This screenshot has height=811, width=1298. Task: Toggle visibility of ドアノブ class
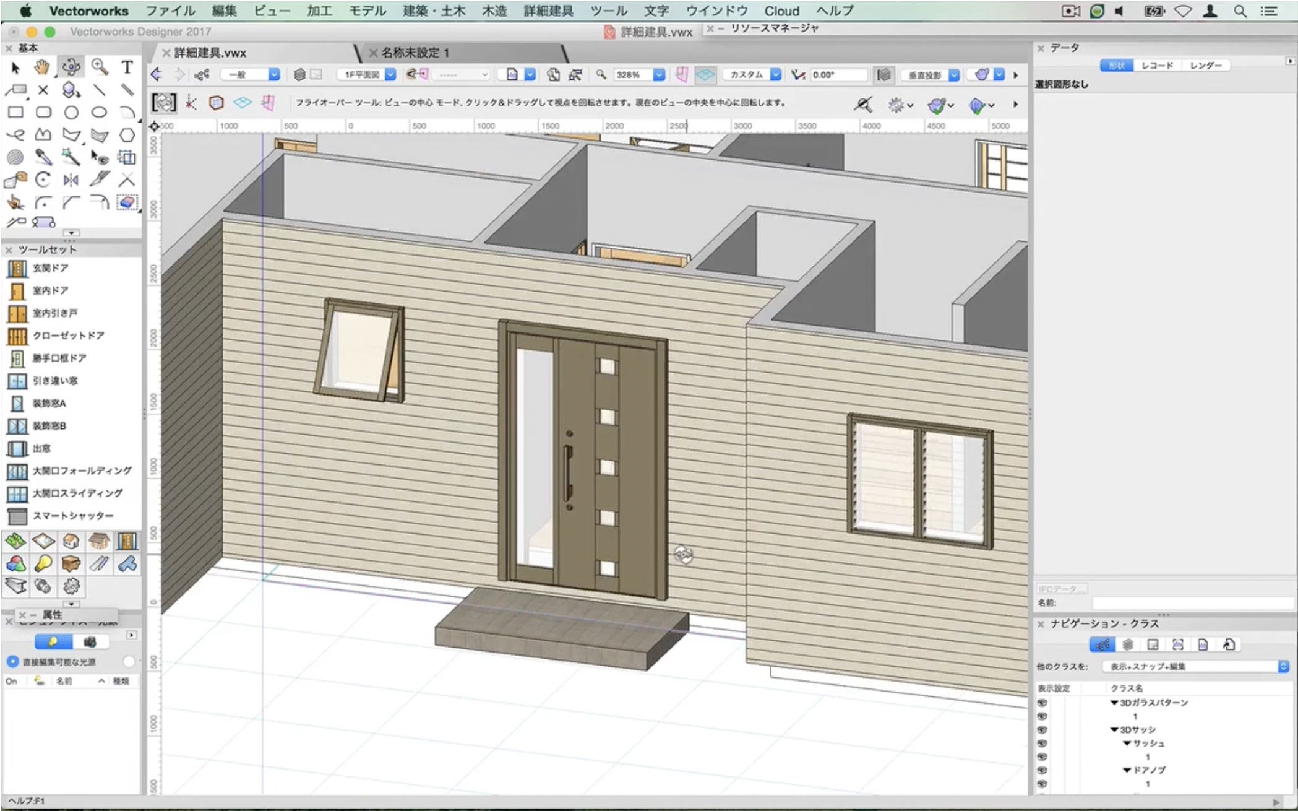click(1042, 771)
